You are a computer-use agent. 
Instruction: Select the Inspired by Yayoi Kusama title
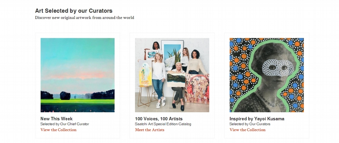[257, 119]
